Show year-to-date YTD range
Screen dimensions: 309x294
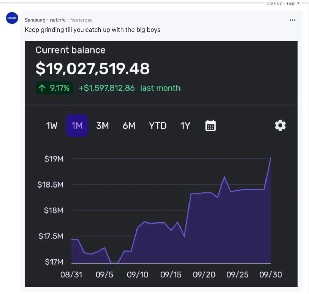(x=158, y=126)
